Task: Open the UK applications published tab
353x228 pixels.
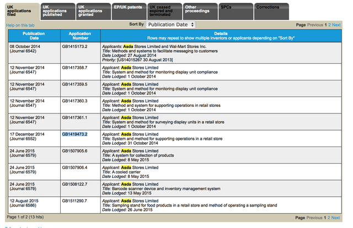Action: click(58, 12)
